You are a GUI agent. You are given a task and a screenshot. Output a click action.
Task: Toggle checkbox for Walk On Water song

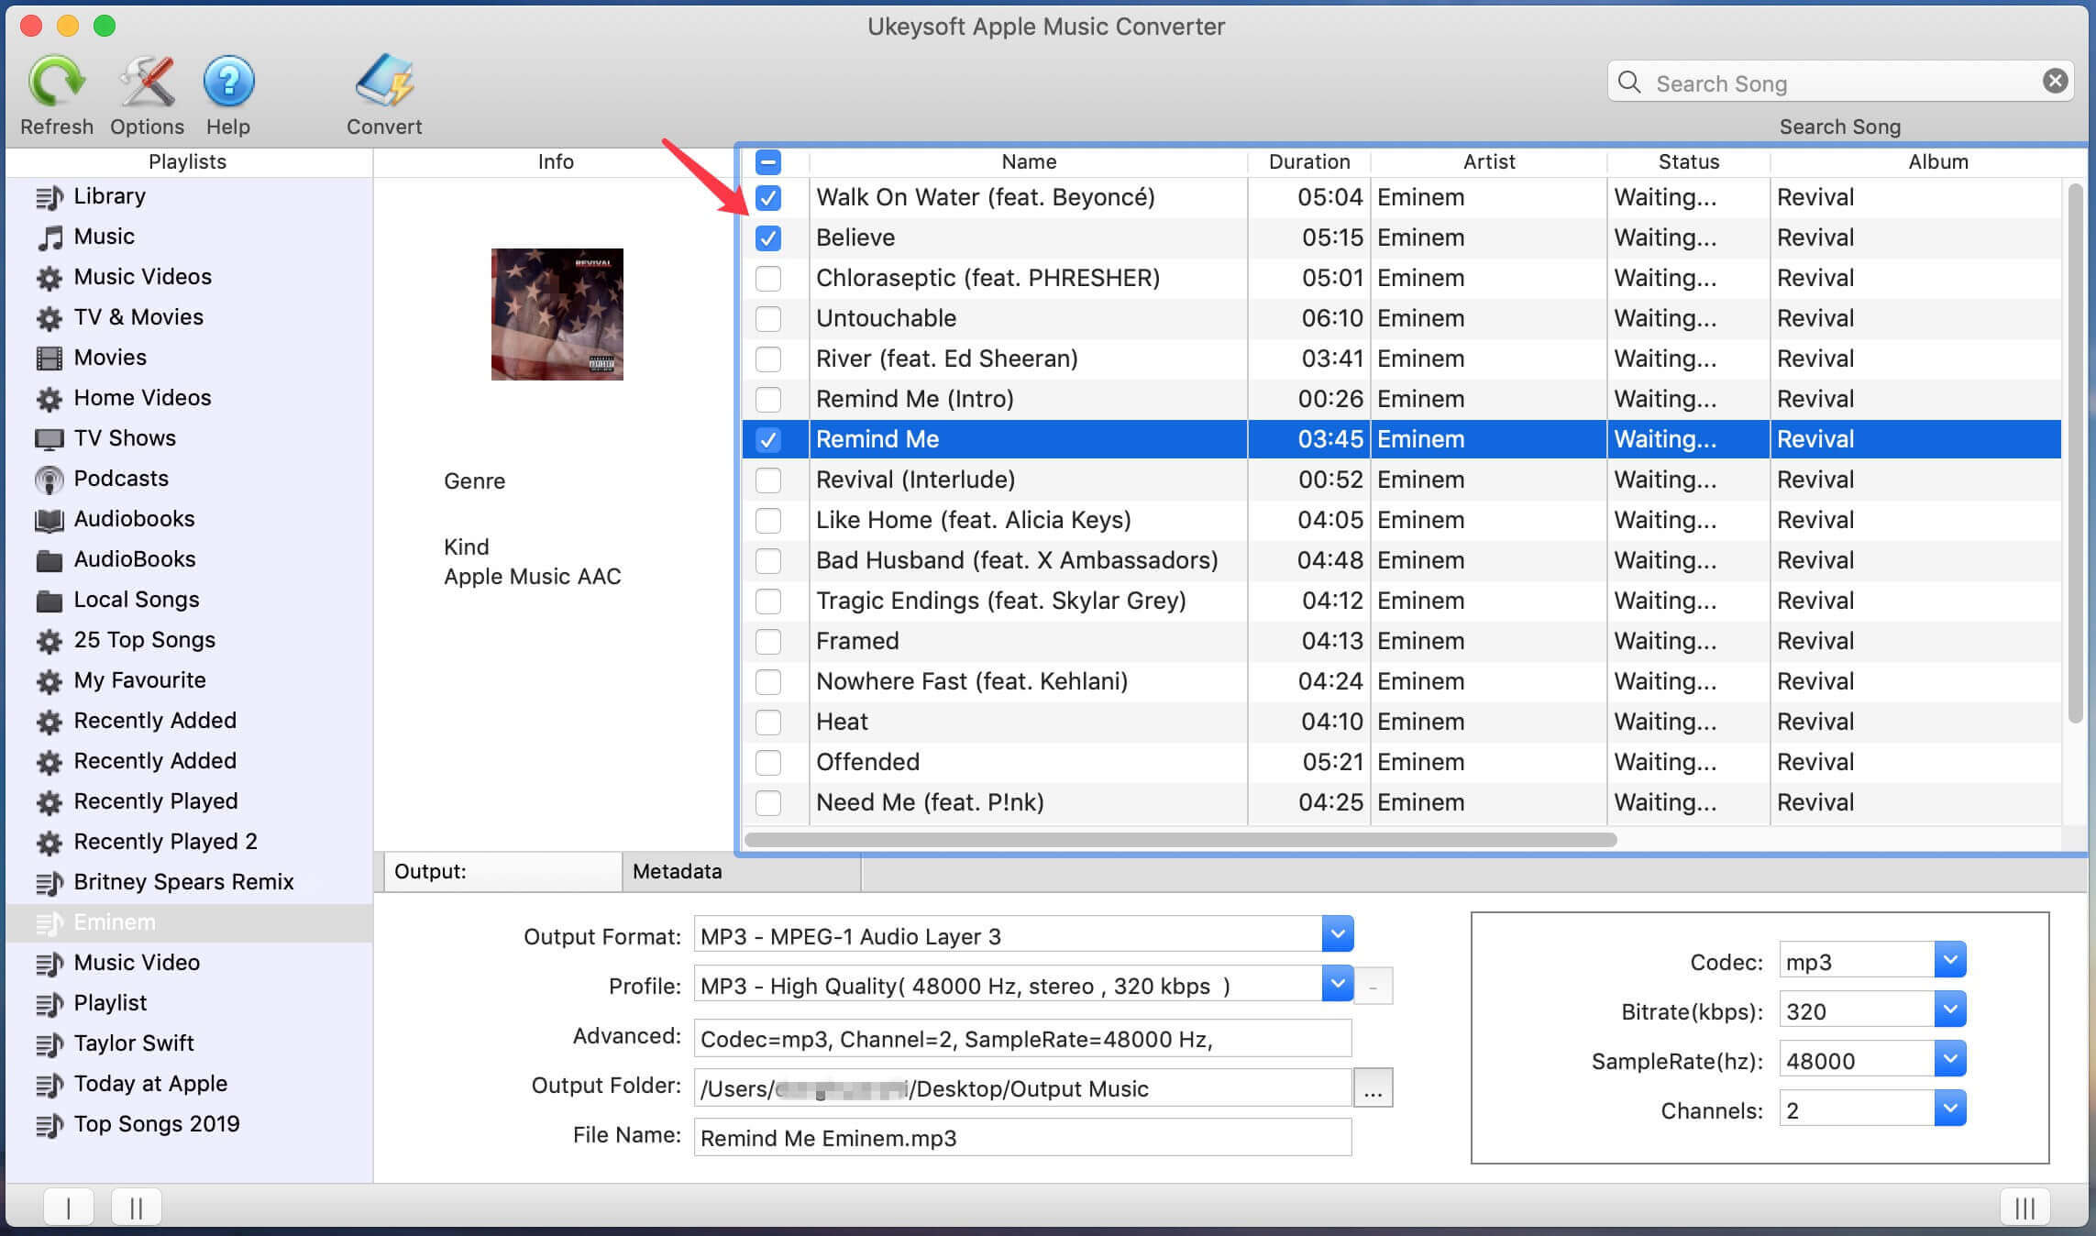(767, 195)
